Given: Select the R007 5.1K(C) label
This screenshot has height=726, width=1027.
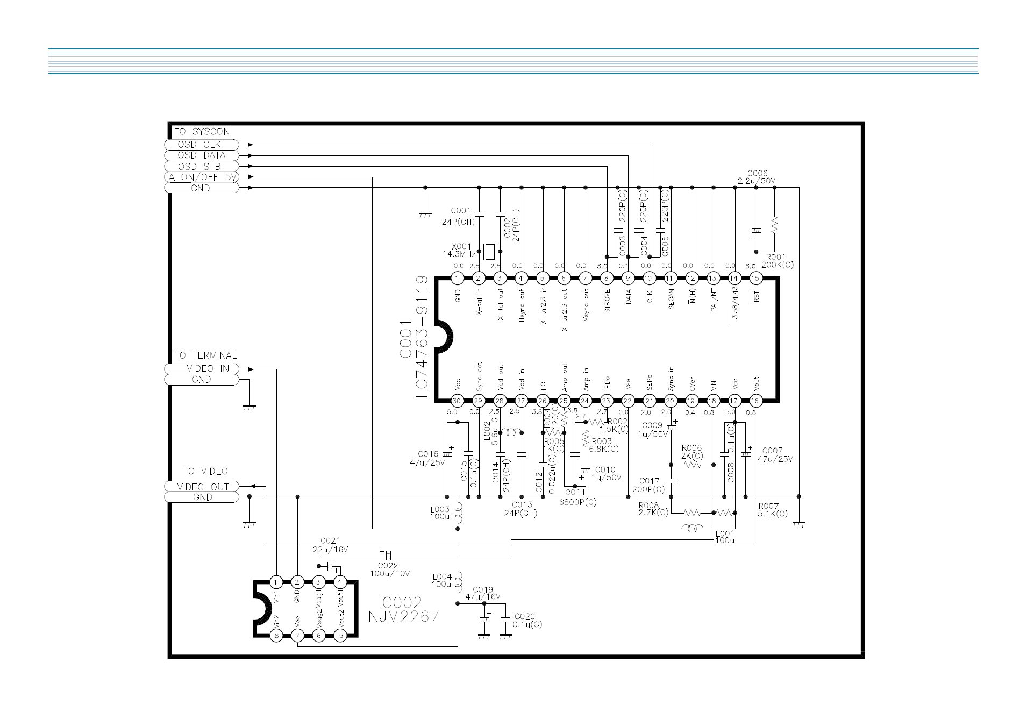Looking at the screenshot, I should (773, 510).
